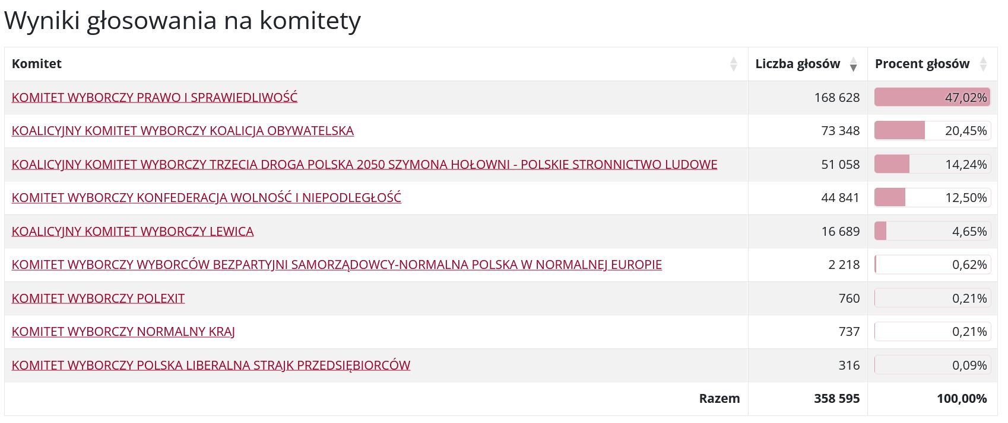Open Komitet Wyborczy Prawo i Sprawiedliwość link
Image resolution: width=1008 pixels, height=423 pixels.
tap(154, 98)
